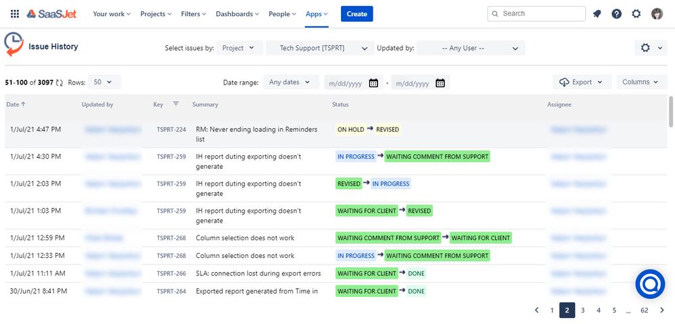675x324 pixels.
Task: Click the refresh icon next to 3097
Action: click(x=60, y=82)
